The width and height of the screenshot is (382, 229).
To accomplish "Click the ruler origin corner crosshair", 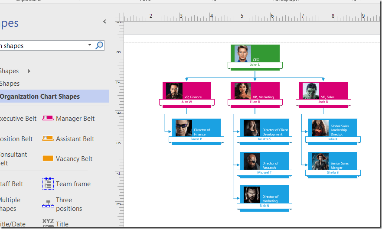I will (119, 17).
